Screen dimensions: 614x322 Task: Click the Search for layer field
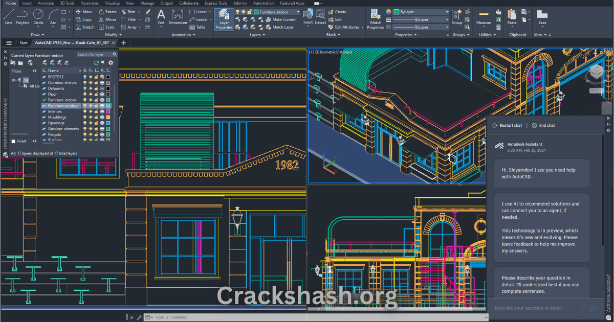click(x=97, y=54)
